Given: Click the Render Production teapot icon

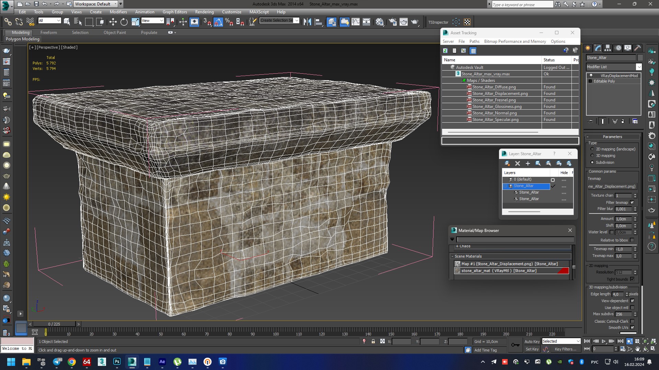Looking at the screenshot, I should (415, 22).
